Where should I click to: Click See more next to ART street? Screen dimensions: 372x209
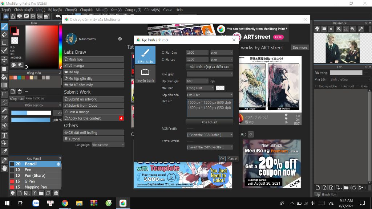click(300, 48)
